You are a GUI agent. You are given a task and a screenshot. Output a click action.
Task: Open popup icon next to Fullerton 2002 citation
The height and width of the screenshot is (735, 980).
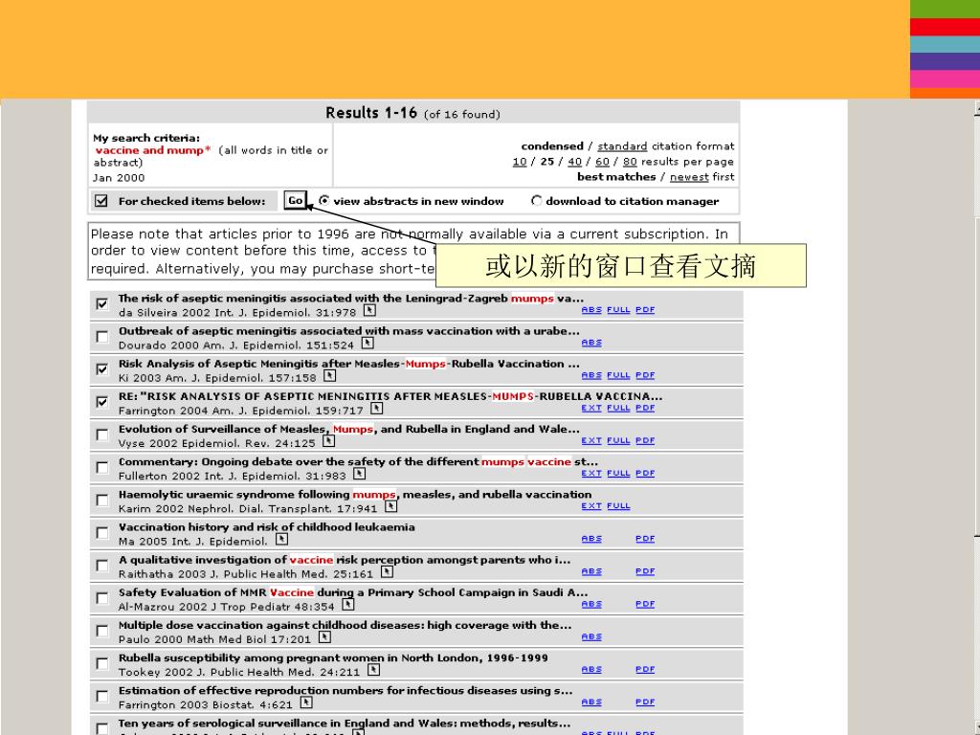360,474
